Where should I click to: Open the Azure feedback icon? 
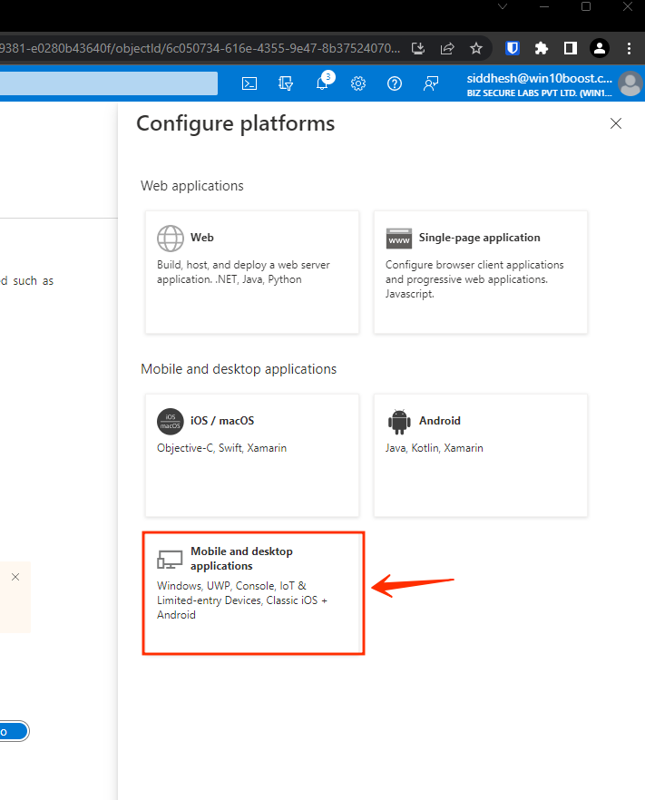[431, 83]
